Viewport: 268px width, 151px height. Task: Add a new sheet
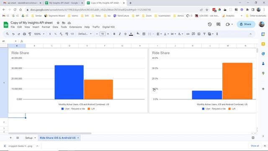click(10, 138)
